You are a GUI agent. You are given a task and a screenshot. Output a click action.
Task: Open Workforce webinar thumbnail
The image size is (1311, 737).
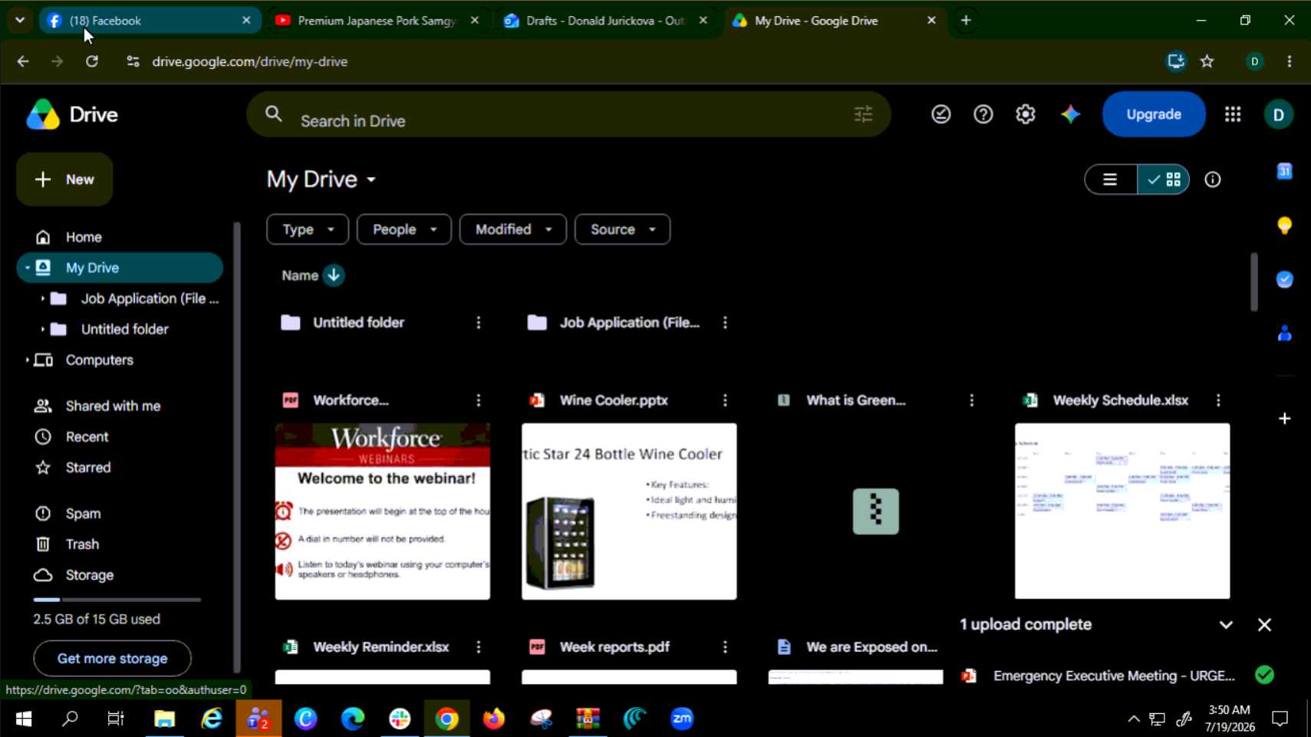tap(383, 512)
